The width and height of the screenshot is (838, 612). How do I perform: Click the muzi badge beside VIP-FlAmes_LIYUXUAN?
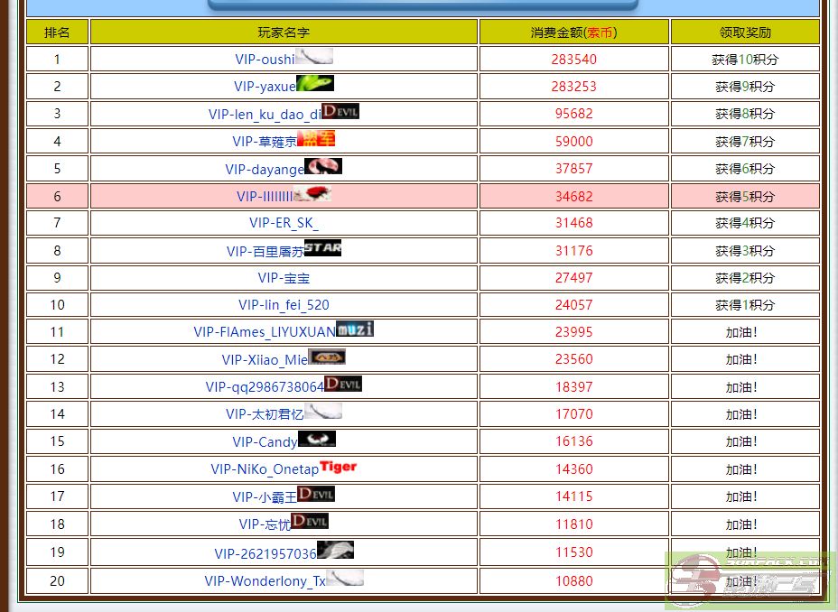click(355, 329)
